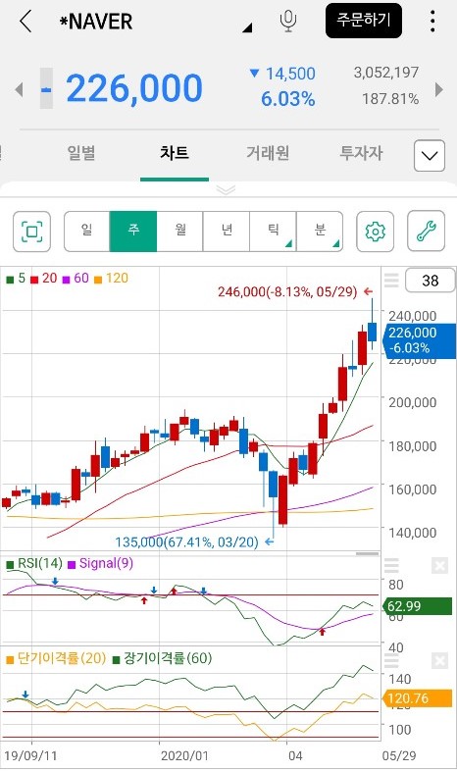Select the 차트 tab
The width and height of the screenshot is (457, 772).
coord(175,153)
